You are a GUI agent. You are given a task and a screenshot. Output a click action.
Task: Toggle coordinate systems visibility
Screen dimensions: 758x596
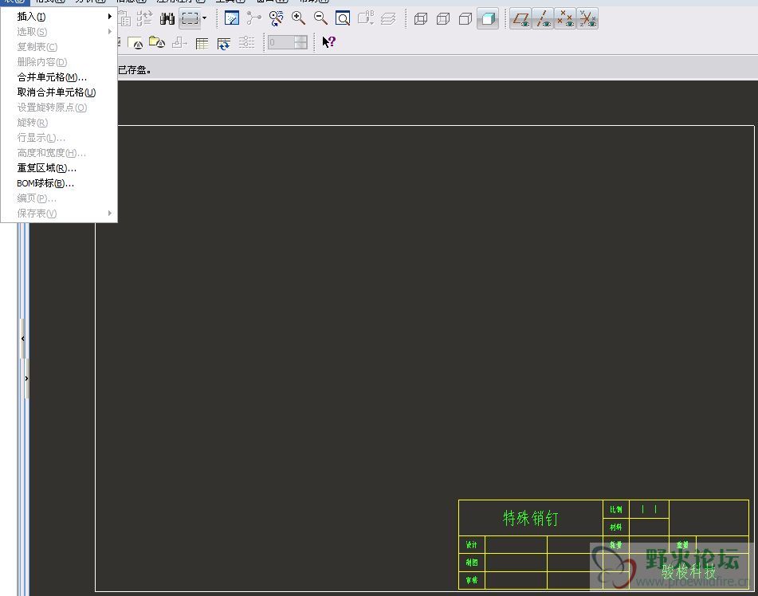[587, 19]
